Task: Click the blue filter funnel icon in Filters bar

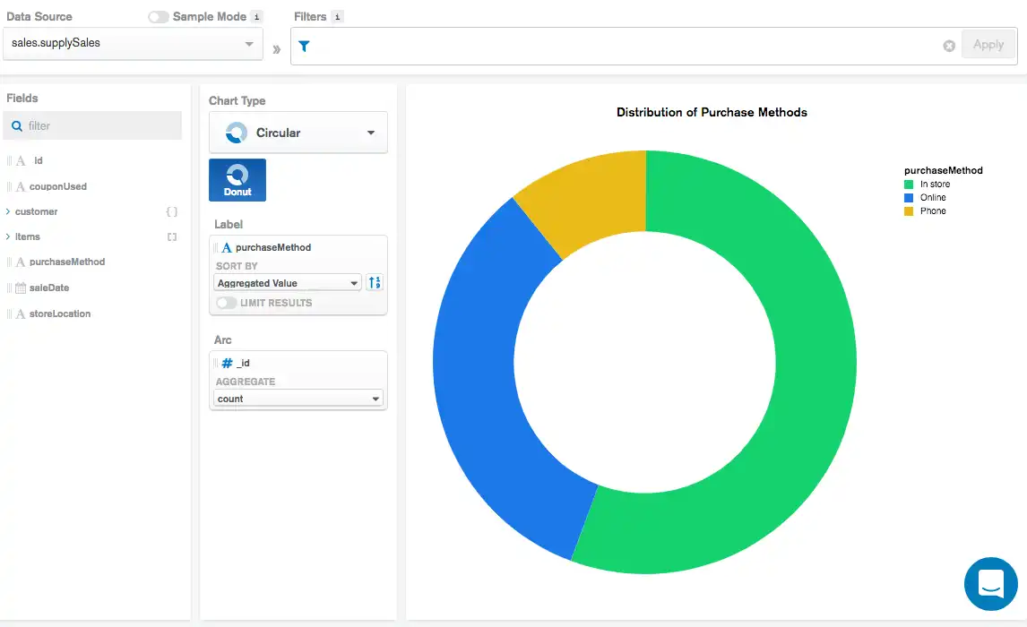Action: [x=304, y=44]
